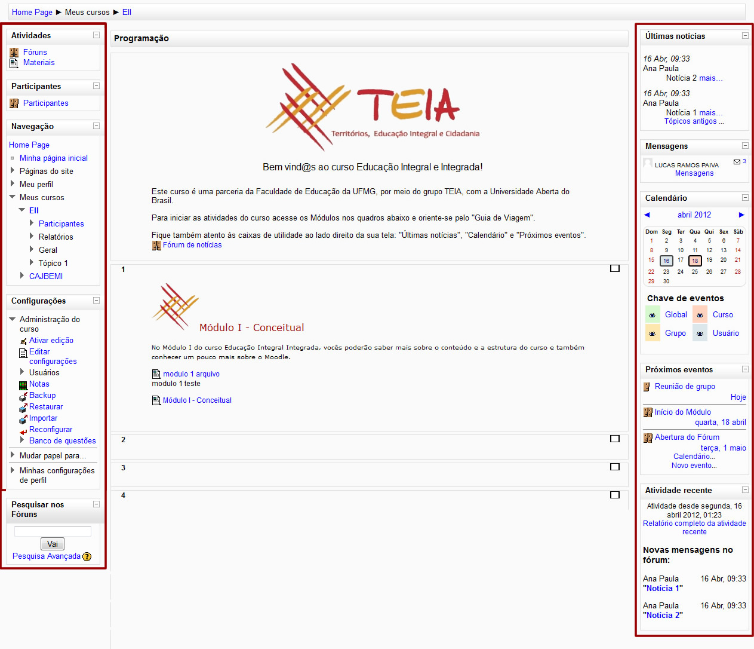
Task: Collapse the Navegação block
Action: pos(96,126)
